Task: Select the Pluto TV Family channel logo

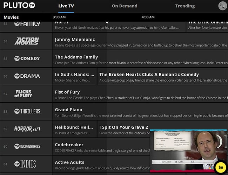Action: tap(27, 24)
